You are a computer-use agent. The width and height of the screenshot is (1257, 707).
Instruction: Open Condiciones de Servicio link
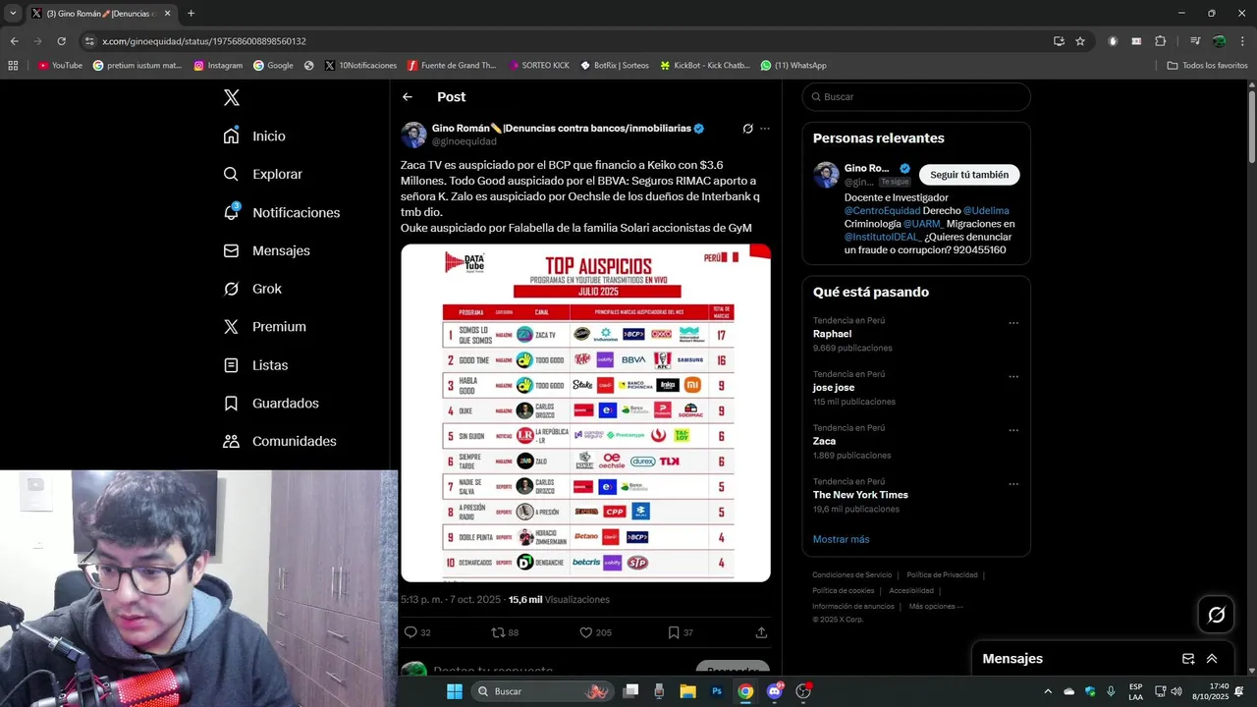(x=852, y=575)
